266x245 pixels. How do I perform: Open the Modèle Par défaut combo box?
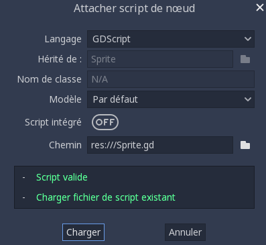171,99
